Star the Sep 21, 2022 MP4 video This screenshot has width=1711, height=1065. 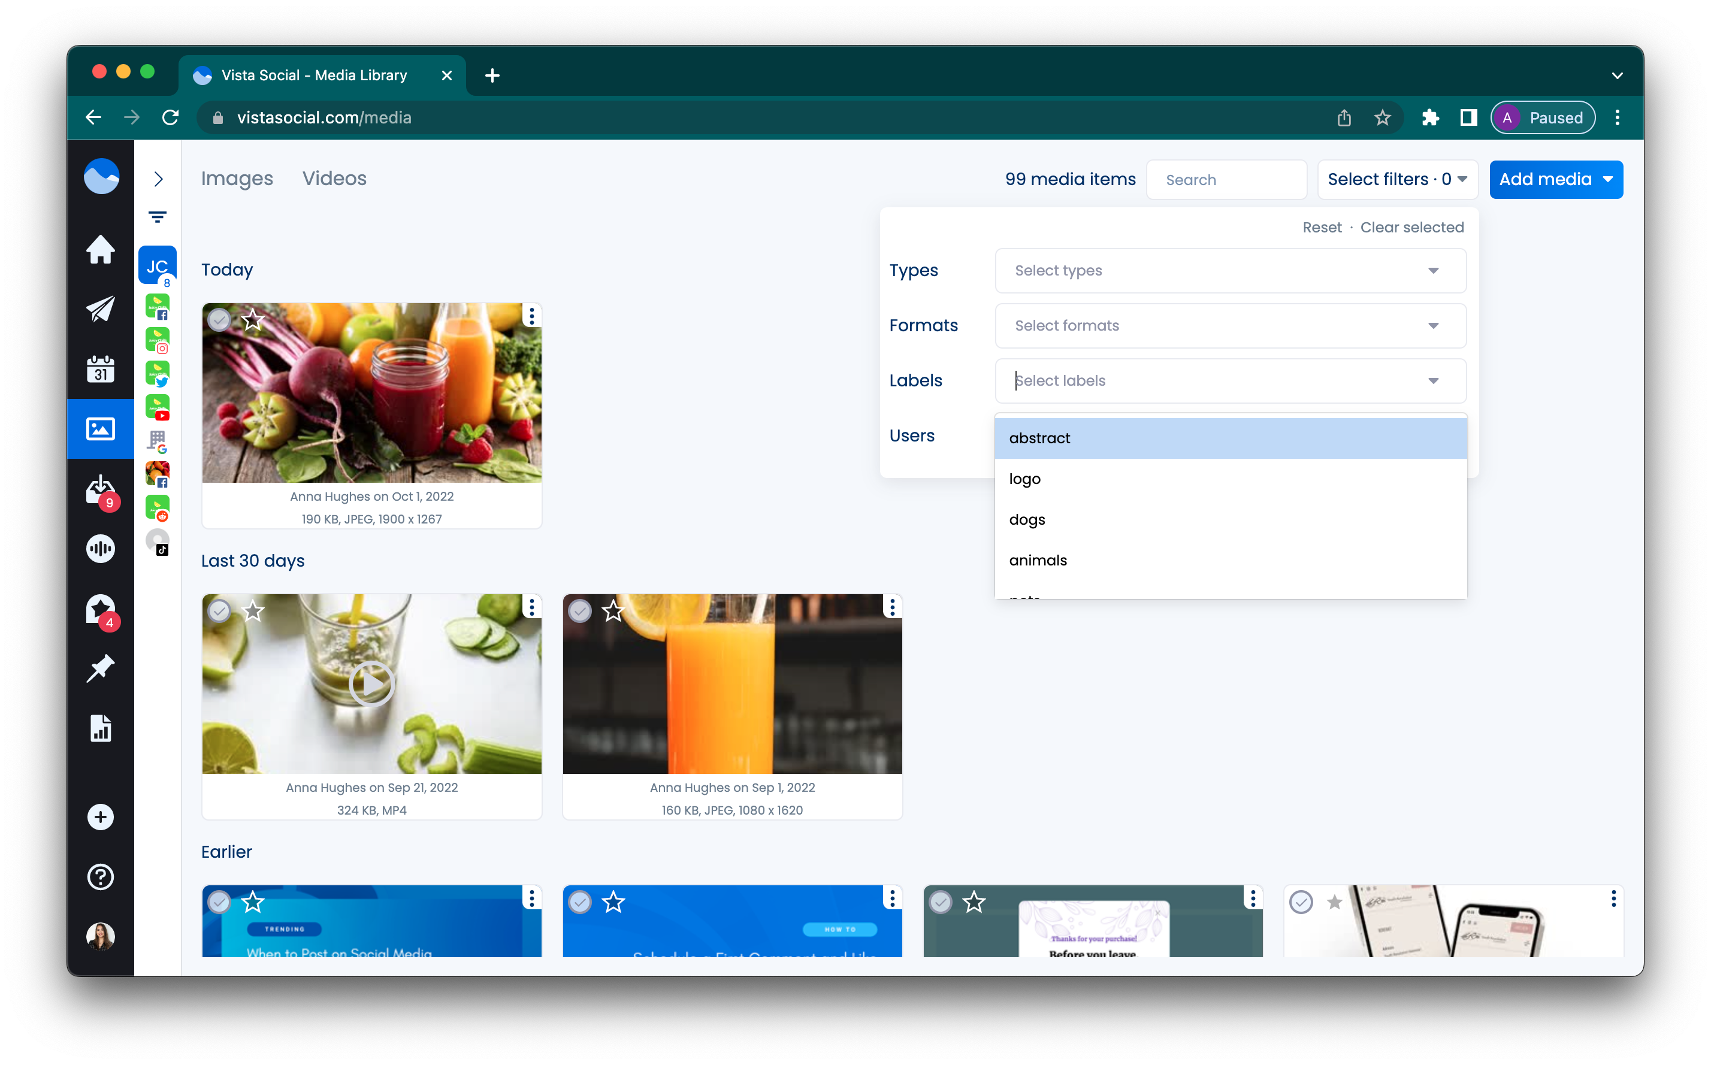point(253,611)
